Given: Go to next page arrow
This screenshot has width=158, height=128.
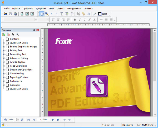Looking at the screenshot, I should (x=53, y=120).
